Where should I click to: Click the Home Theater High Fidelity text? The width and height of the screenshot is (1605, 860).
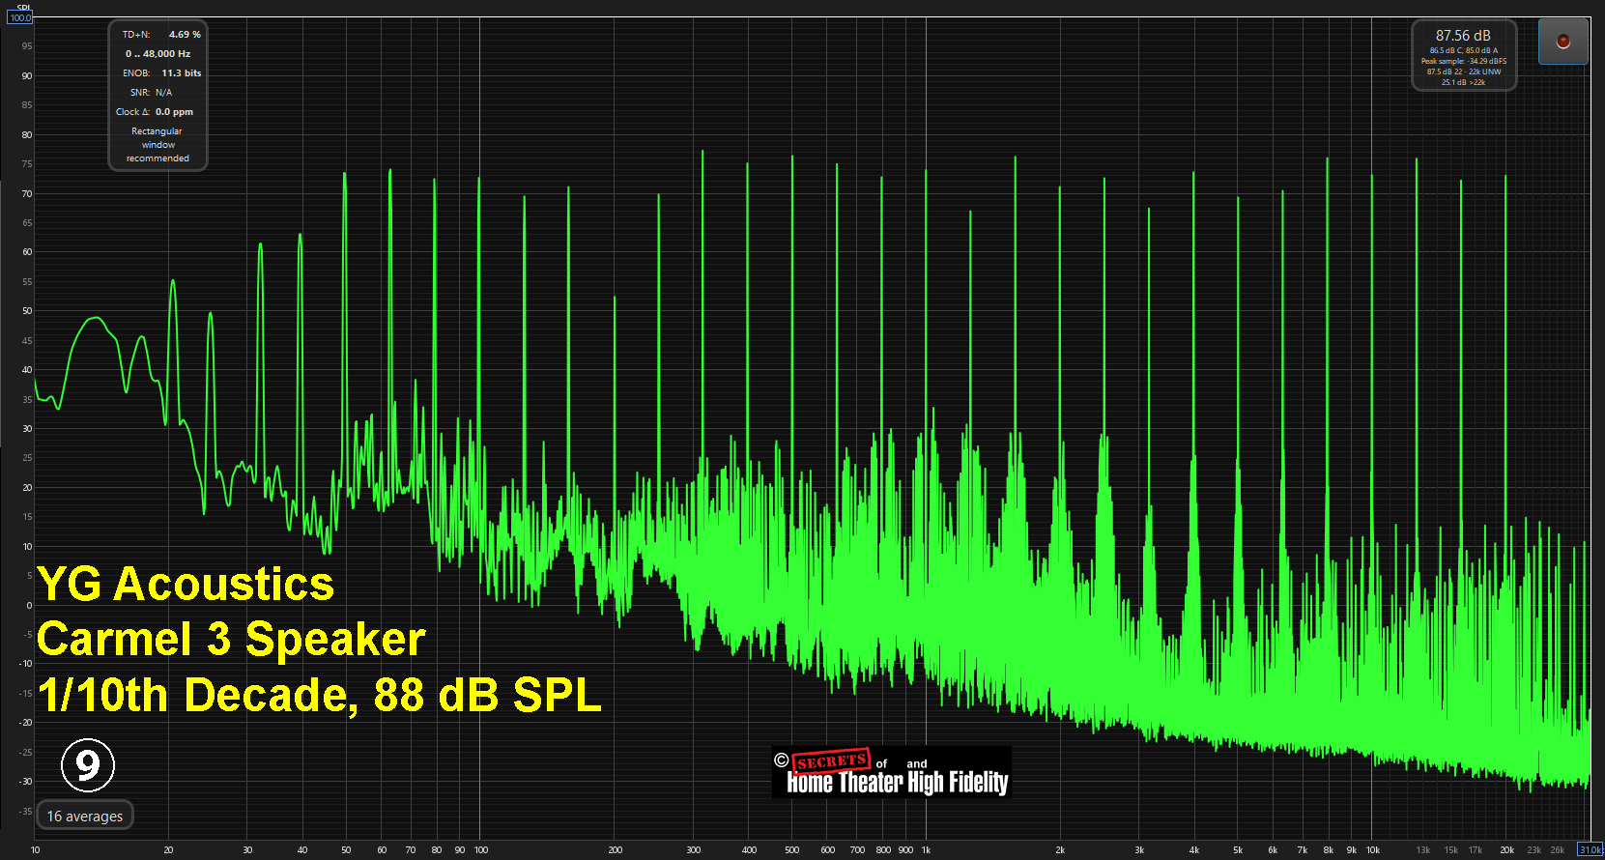[897, 782]
